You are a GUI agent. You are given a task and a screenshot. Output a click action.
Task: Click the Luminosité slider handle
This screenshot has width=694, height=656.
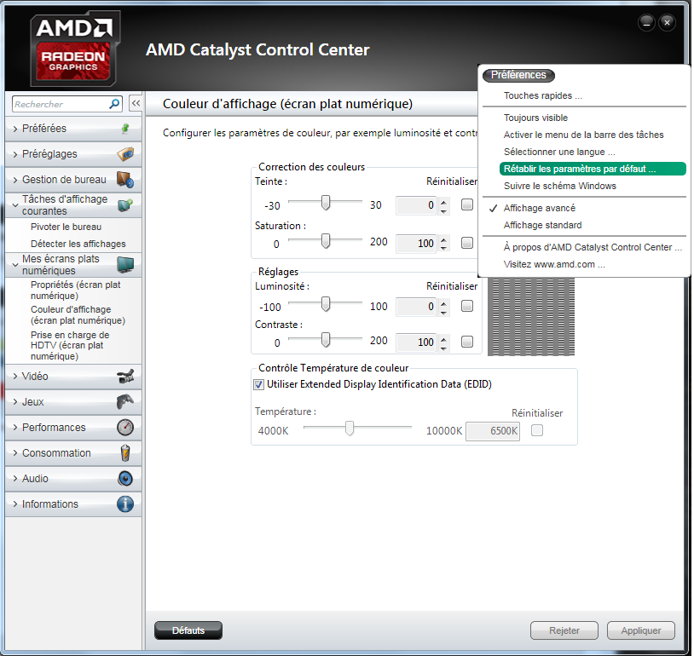point(326,304)
